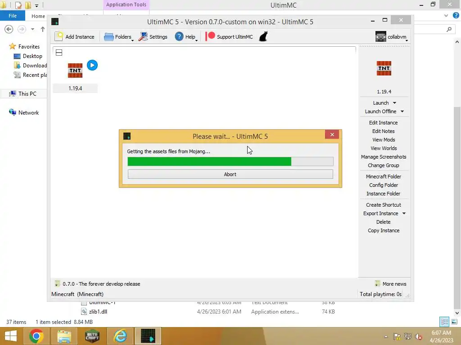This screenshot has height=345, width=461.
Task: Open Internet Explorer from taskbar
Action: [x=120, y=336]
